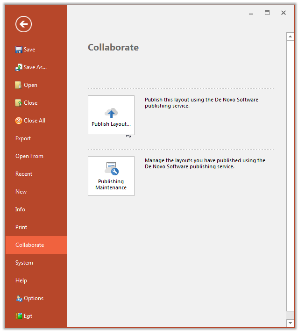The image size is (298, 331).
Task: Click the scrollbar down arrow
Action: pyautogui.click(x=291, y=323)
